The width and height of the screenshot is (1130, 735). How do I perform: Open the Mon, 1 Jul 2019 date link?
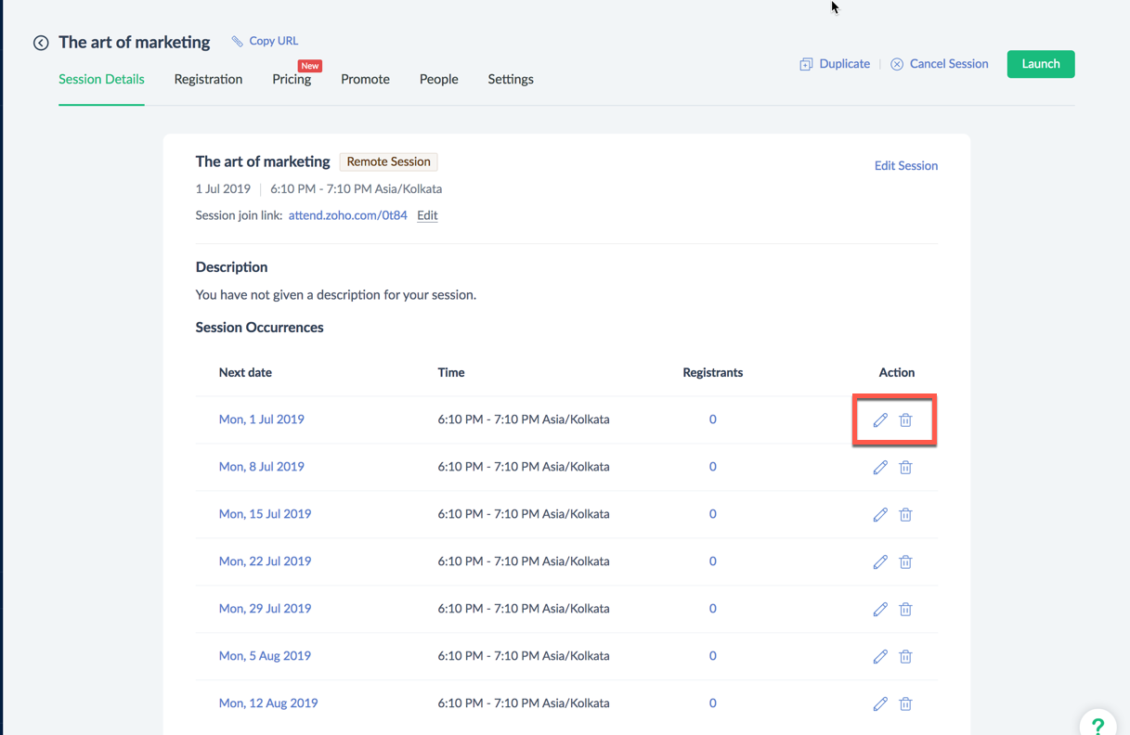[x=262, y=419]
